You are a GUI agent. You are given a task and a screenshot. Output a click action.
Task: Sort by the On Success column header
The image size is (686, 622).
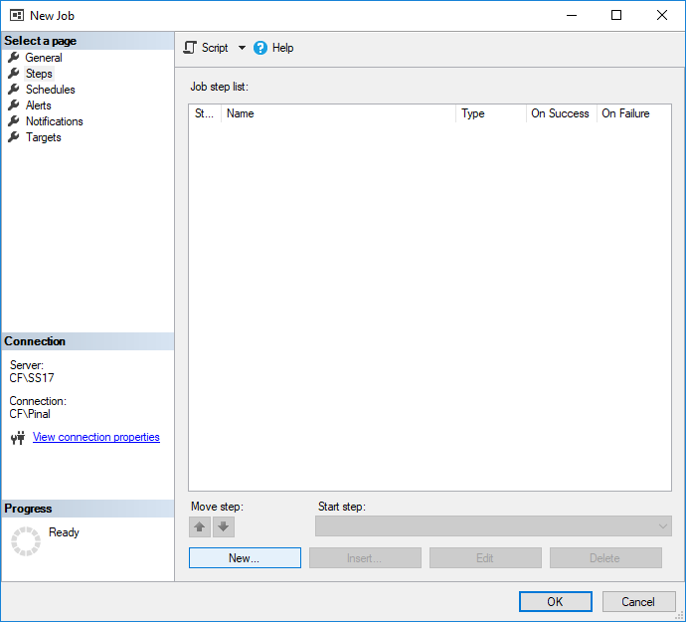pyautogui.click(x=562, y=113)
